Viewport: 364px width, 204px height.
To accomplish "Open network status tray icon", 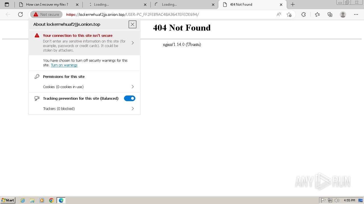I will [x=330, y=200].
